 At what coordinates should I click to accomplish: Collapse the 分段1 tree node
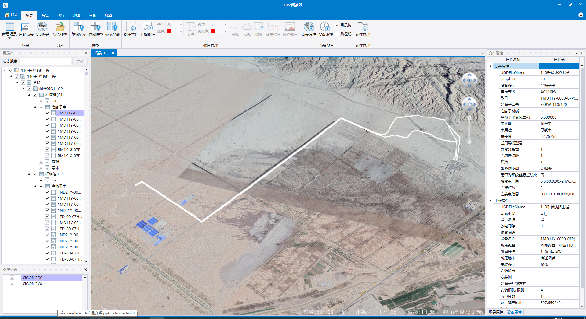17,82
